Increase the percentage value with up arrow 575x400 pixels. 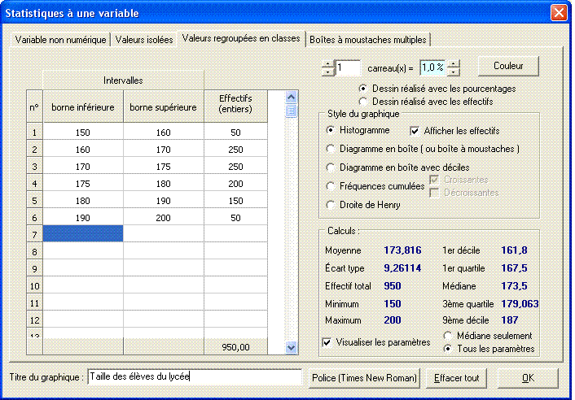[454, 64]
